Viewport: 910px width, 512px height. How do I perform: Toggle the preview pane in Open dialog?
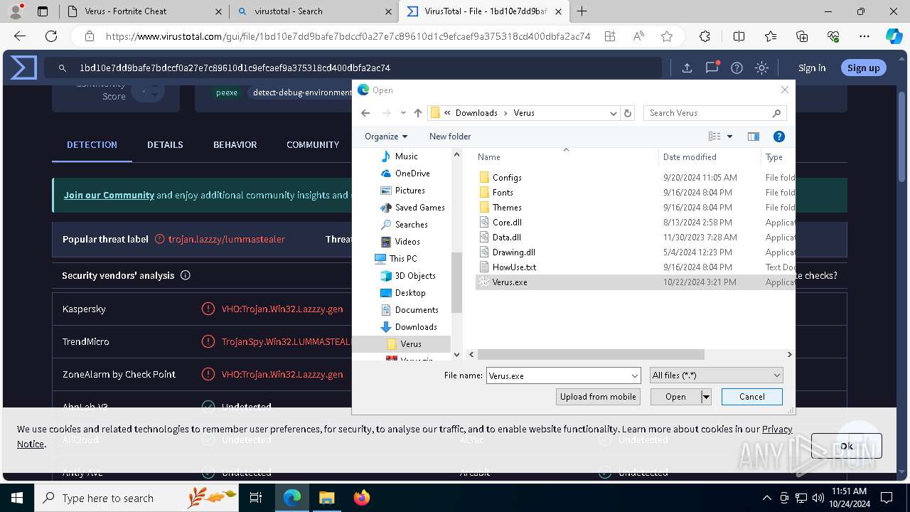point(754,137)
